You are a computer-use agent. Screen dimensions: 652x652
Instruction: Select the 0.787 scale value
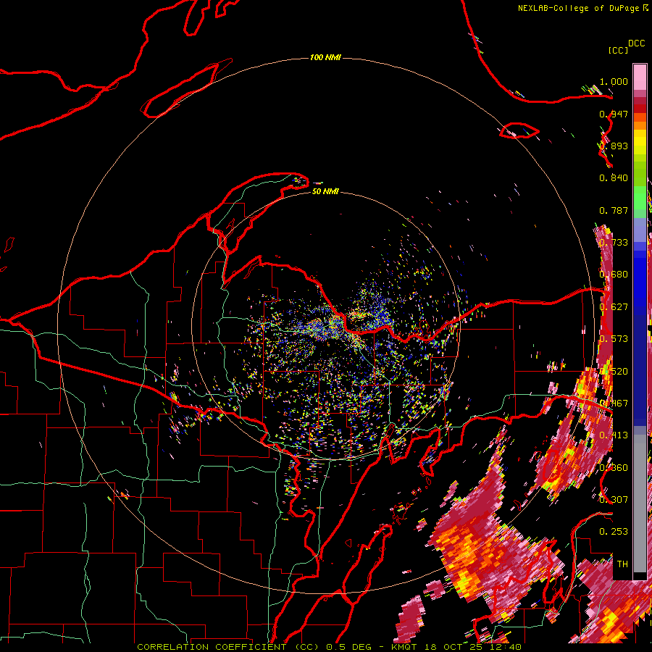pyautogui.click(x=614, y=210)
